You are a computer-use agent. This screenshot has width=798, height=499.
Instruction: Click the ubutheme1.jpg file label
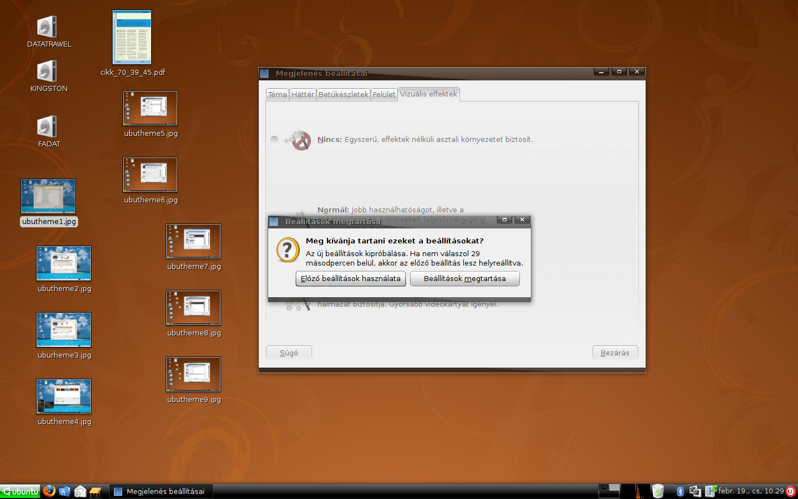coord(49,221)
